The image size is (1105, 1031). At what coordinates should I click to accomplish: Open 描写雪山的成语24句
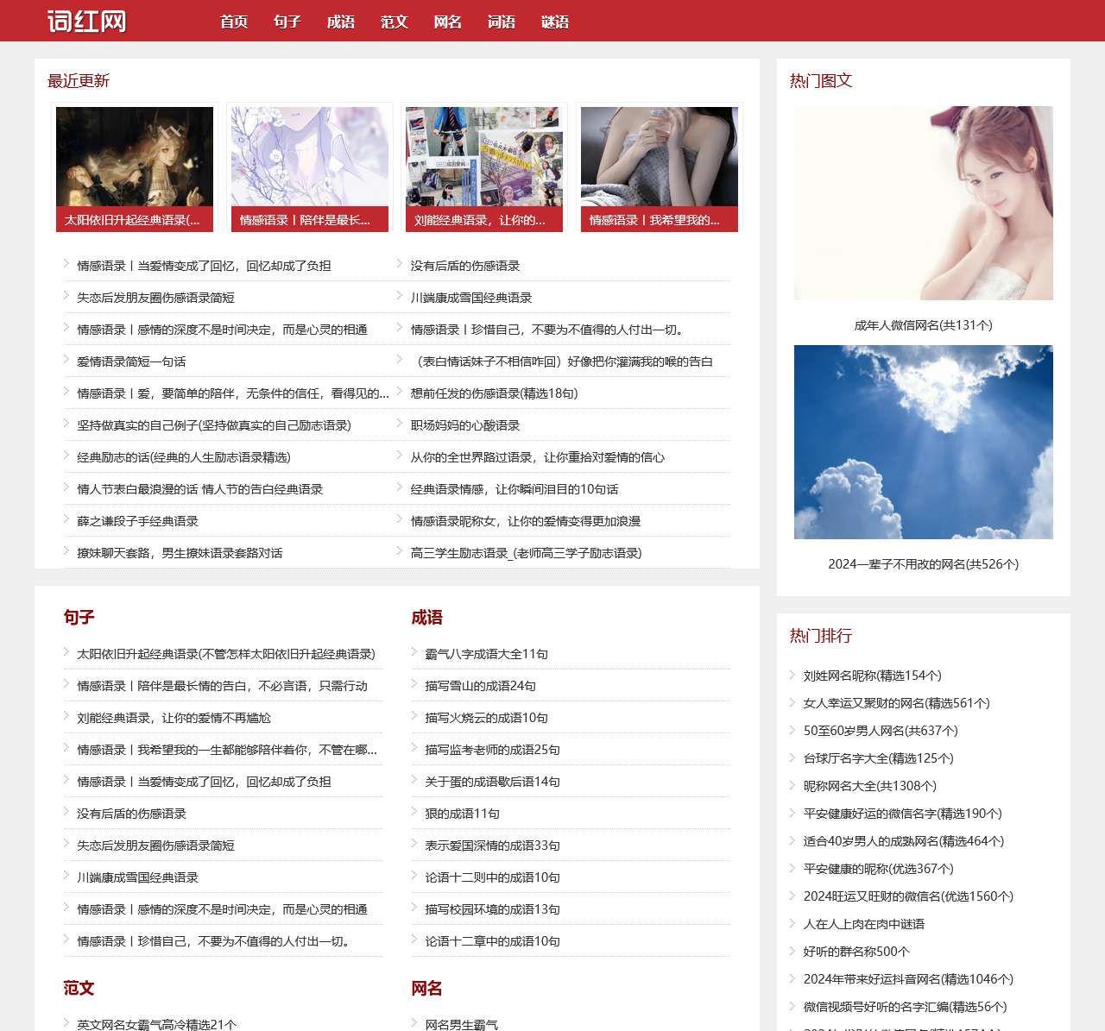pos(480,686)
